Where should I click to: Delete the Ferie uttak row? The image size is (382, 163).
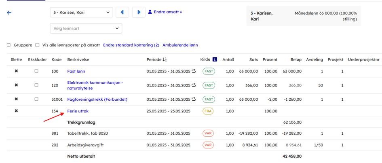(x=16, y=111)
